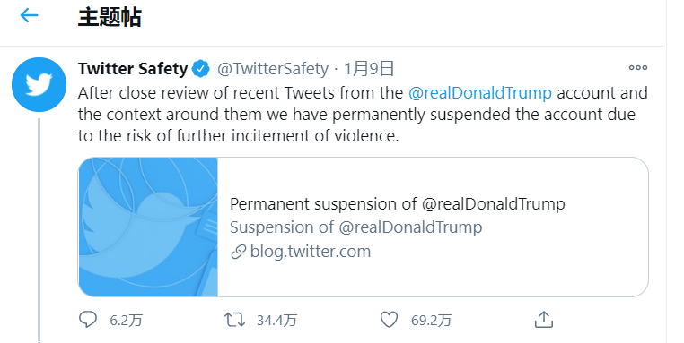The image size is (684, 343).
Task: Reply to the tweet via speech bubble icon
Action: point(88,320)
